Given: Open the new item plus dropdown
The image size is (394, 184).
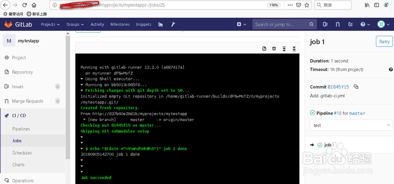Looking at the screenshot, I should (x=241, y=24).
